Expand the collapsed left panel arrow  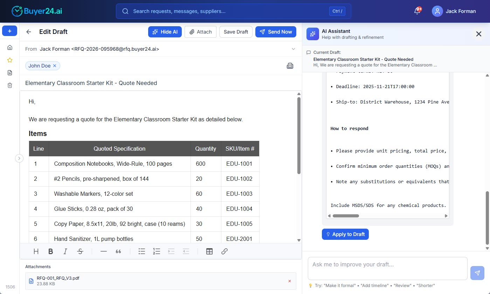pos(19,158)
